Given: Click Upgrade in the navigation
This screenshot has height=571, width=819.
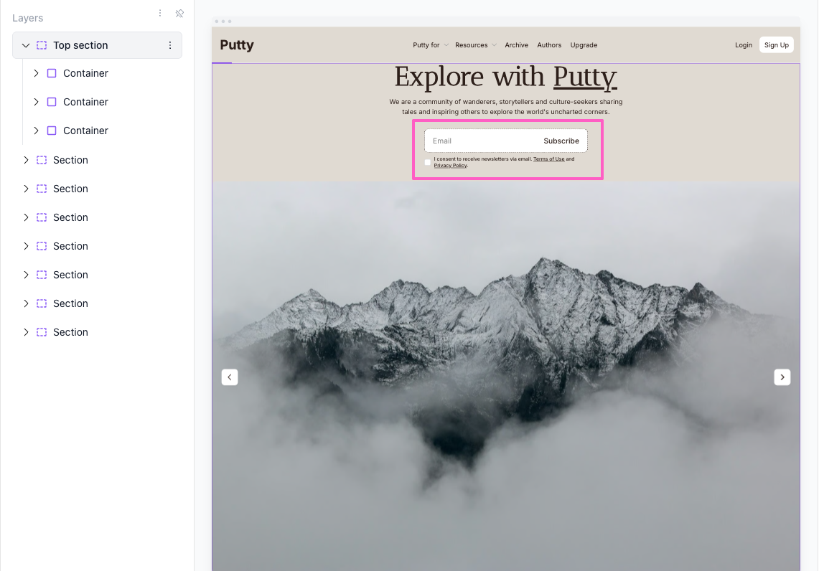Looking at the screenshot, I should (584, 45).
